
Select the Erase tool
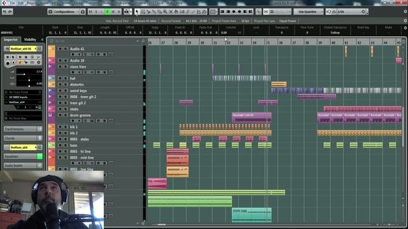pyautogui.click(x=159, y=11)
